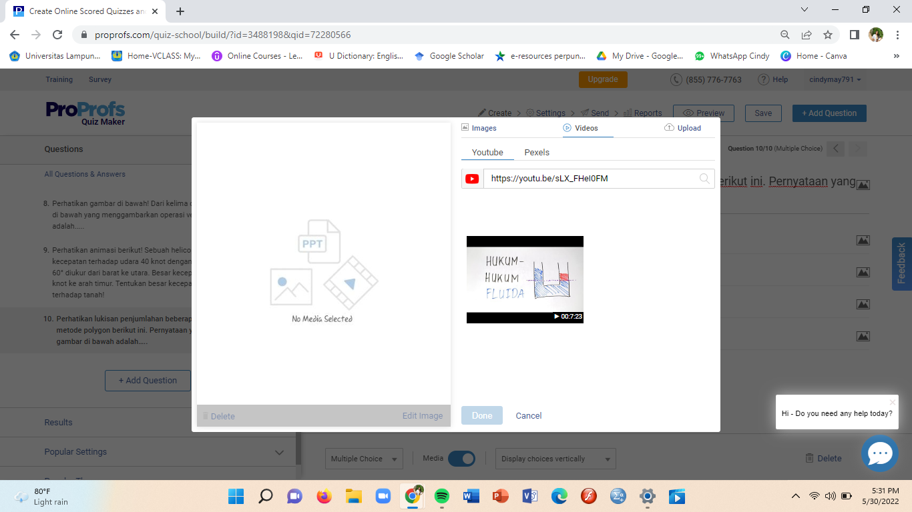This screenshot has width=912, height=512.
Task: Open the Multiple Choice question type dropdown
Action: [x=366, y=459]
